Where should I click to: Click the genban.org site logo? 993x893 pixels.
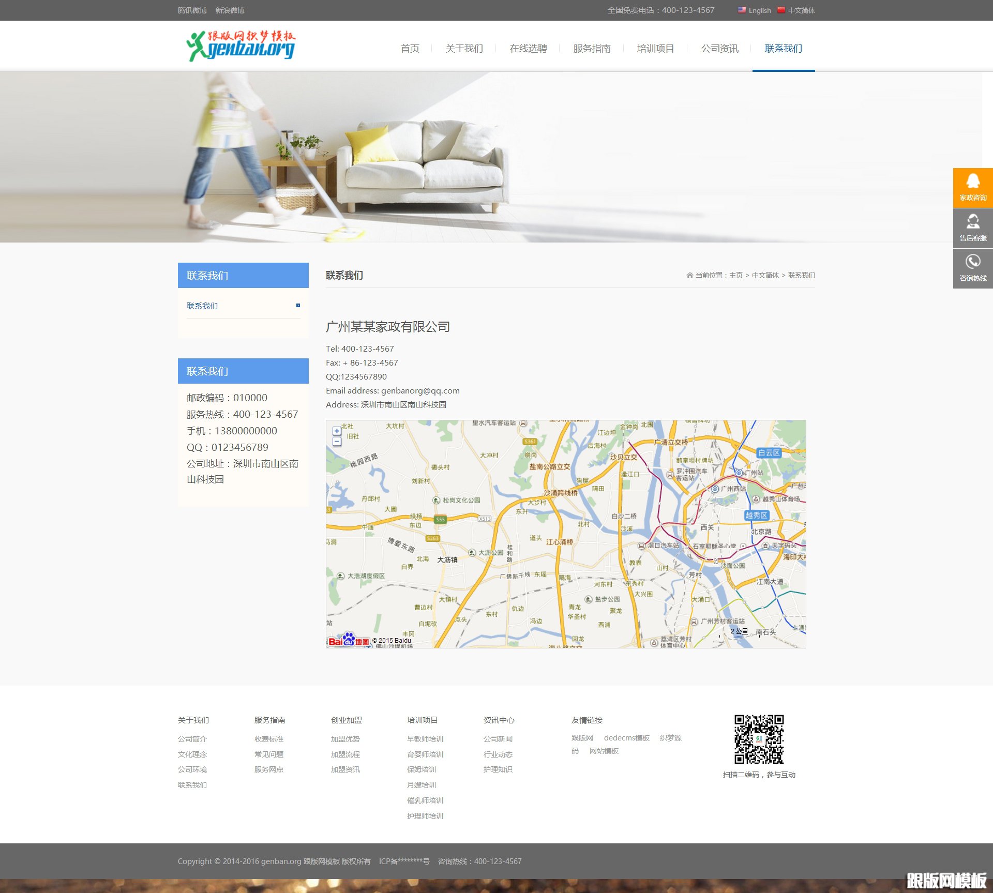pos(241,46)
